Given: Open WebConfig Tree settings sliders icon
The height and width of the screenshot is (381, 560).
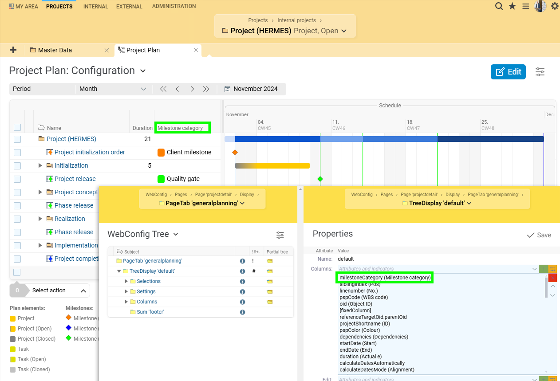Looking at the screenshot, I should point(280,235).
